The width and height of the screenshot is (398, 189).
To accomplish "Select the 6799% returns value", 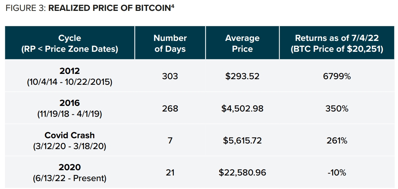I will tap(337, 76).
